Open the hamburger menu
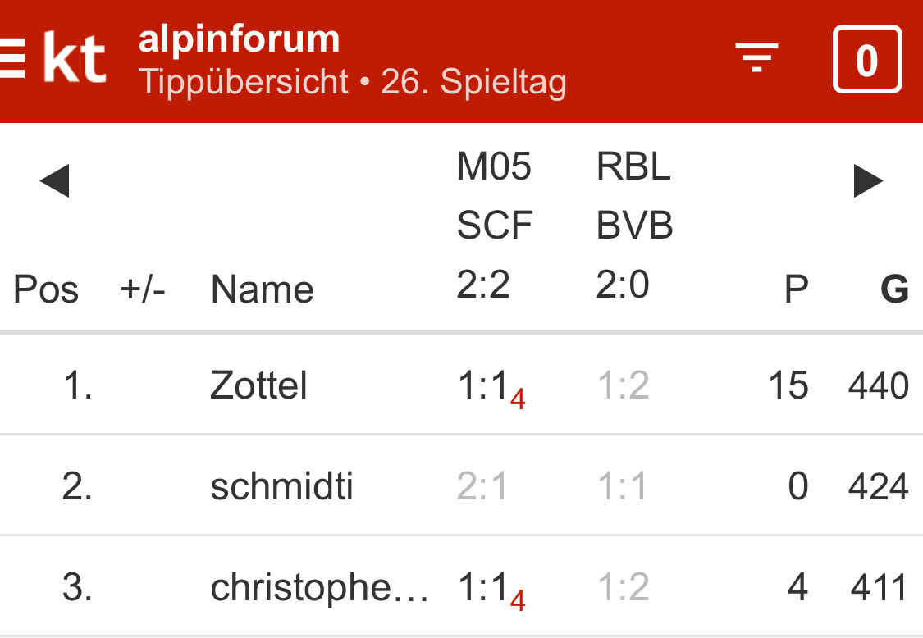Viewport: 923px width, 638px height. [x=11, y=62]
